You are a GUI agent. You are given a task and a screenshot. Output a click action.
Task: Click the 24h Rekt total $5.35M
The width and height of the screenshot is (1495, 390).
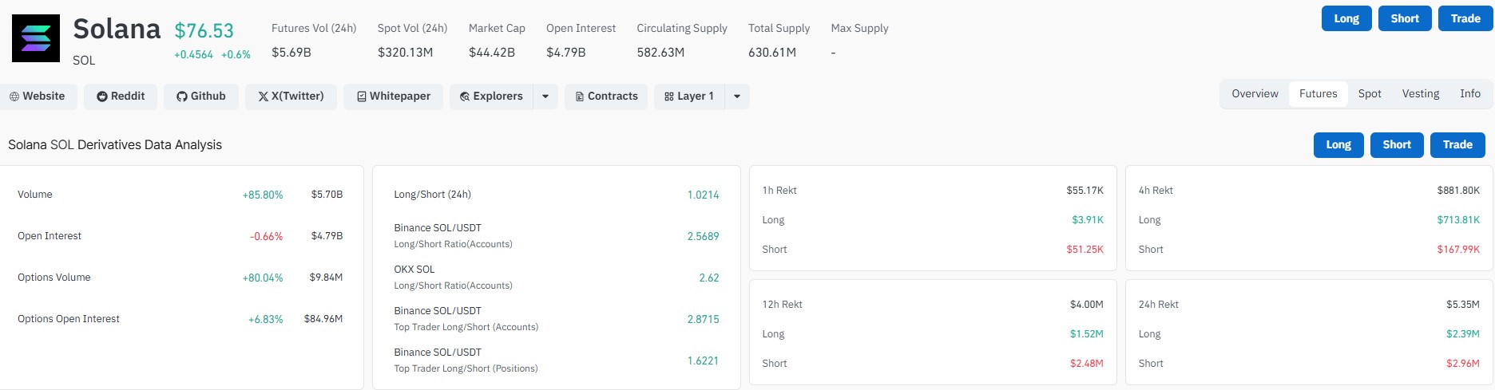pos(1463,305)
